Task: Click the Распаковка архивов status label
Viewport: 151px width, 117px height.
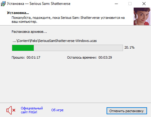Action: point(29,32)
